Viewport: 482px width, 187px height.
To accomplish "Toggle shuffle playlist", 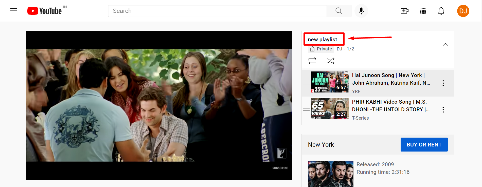I will (x=330, y=61).
